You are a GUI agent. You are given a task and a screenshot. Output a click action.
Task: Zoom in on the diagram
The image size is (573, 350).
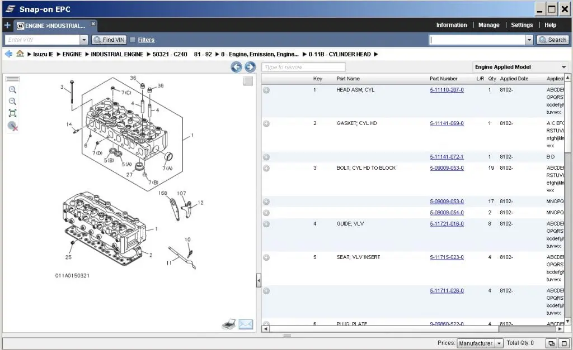[12, 90]
